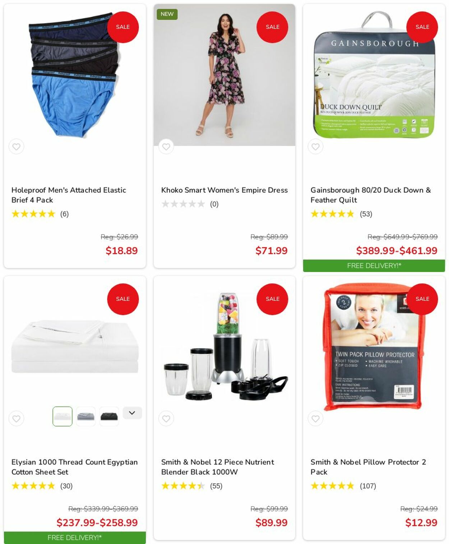This screenshot has width=449, height=544.
Task: Add Smith & Nobel Nutrient Blender to wishlist
Action: tap(166, 419)
